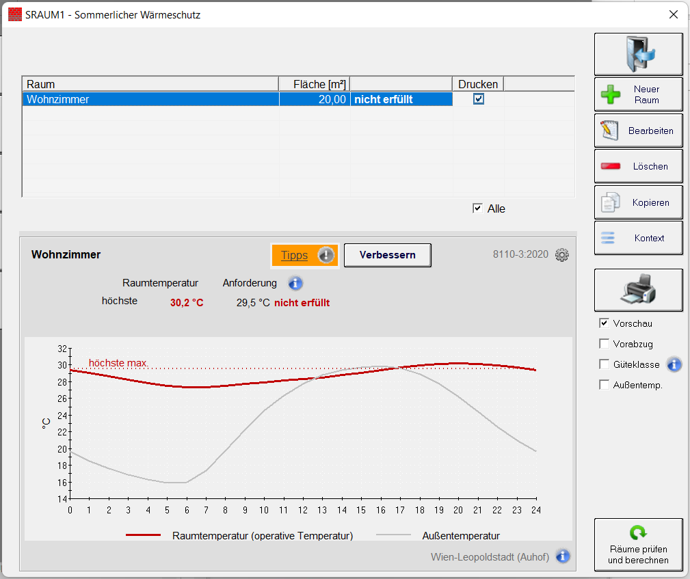Click the Drucken column header
The height and width of the screenshot is (579, 690).
click(478, 84)
